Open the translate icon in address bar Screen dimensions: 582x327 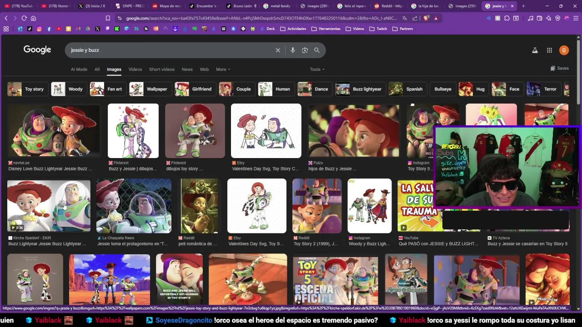point(404,18)
